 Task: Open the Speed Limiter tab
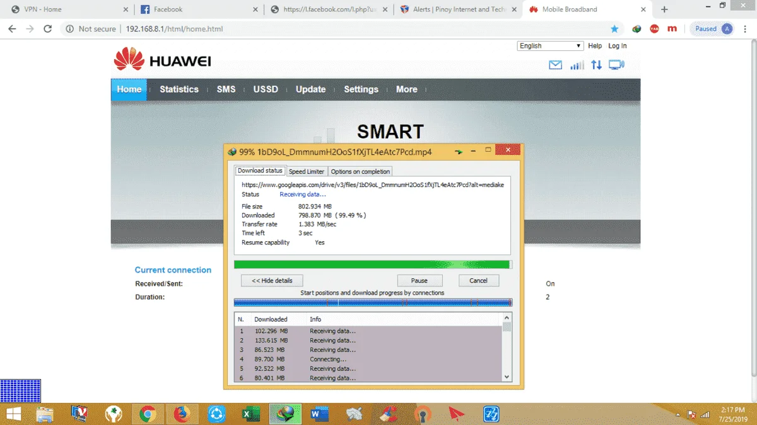[307, 171]
